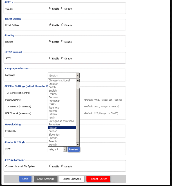
Task: Pick Slovenian language option
Action: [62, 134]
